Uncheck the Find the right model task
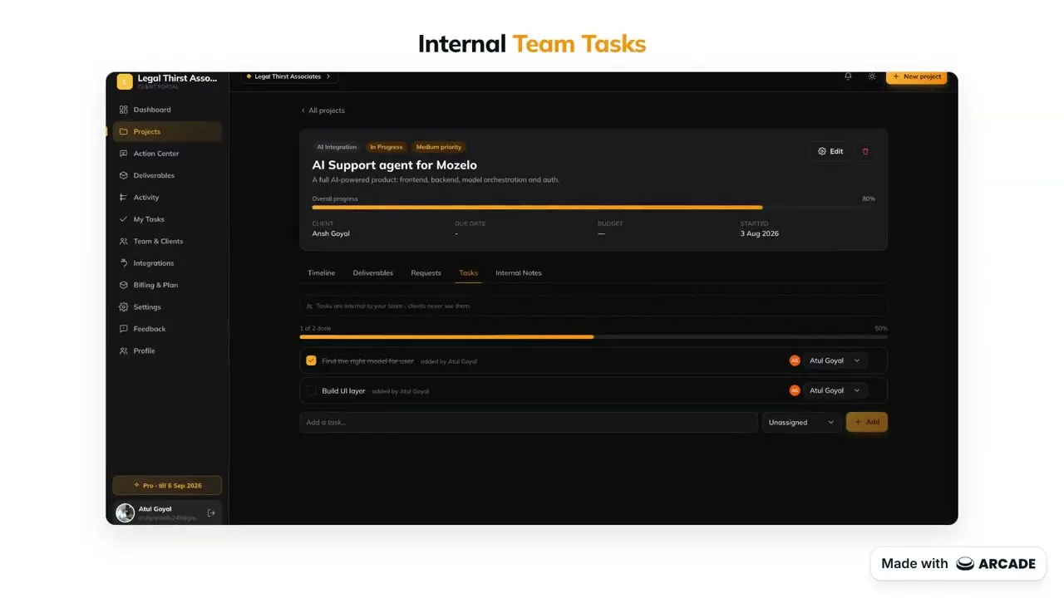1064x598 pixels. click(x=311, y=360)
